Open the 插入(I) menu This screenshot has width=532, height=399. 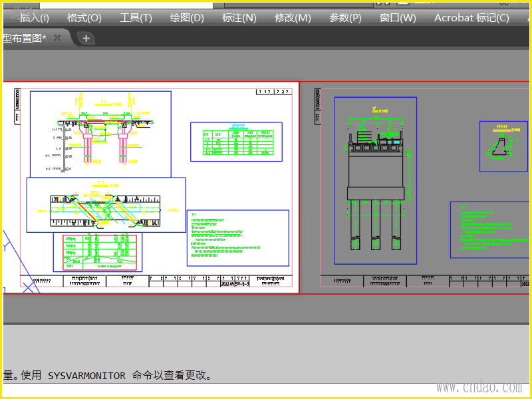[35, 18]
